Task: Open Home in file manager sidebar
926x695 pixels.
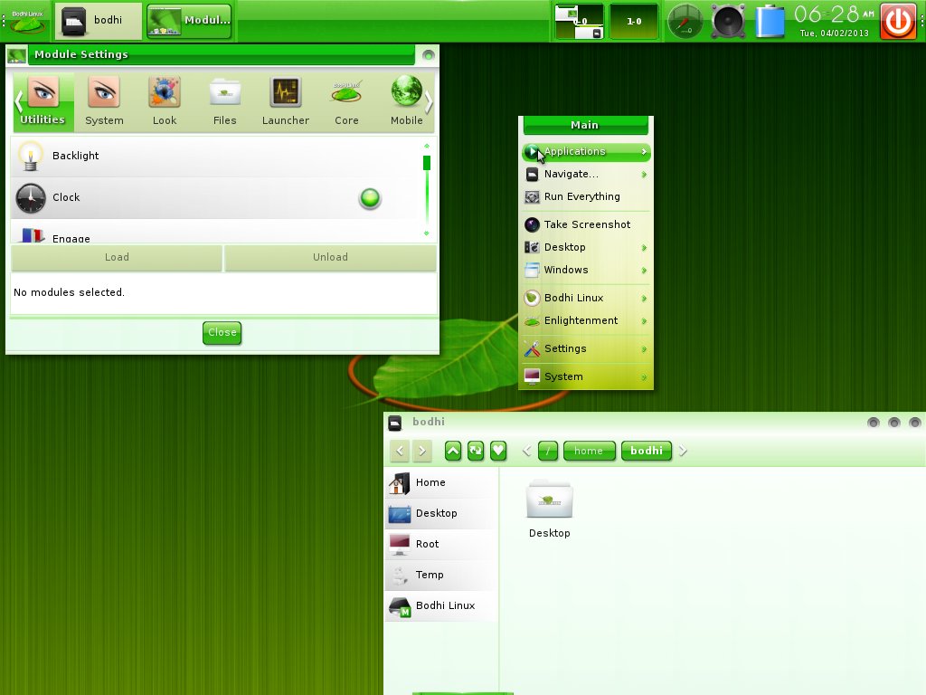Action: point(441,483)
